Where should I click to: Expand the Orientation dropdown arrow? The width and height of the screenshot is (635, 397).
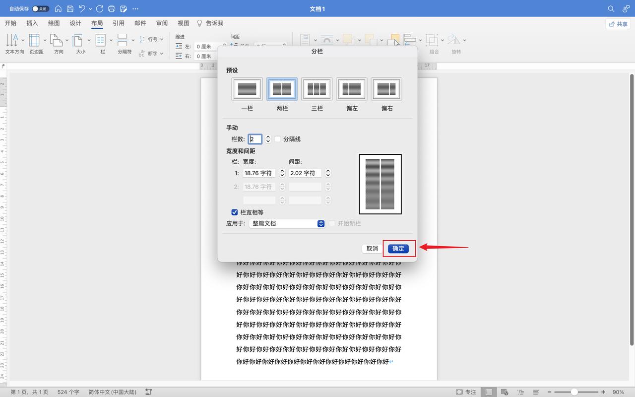coord(66,40)
